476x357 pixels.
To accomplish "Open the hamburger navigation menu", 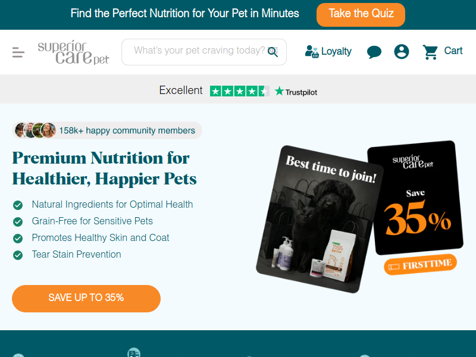I will click(18, 52).
